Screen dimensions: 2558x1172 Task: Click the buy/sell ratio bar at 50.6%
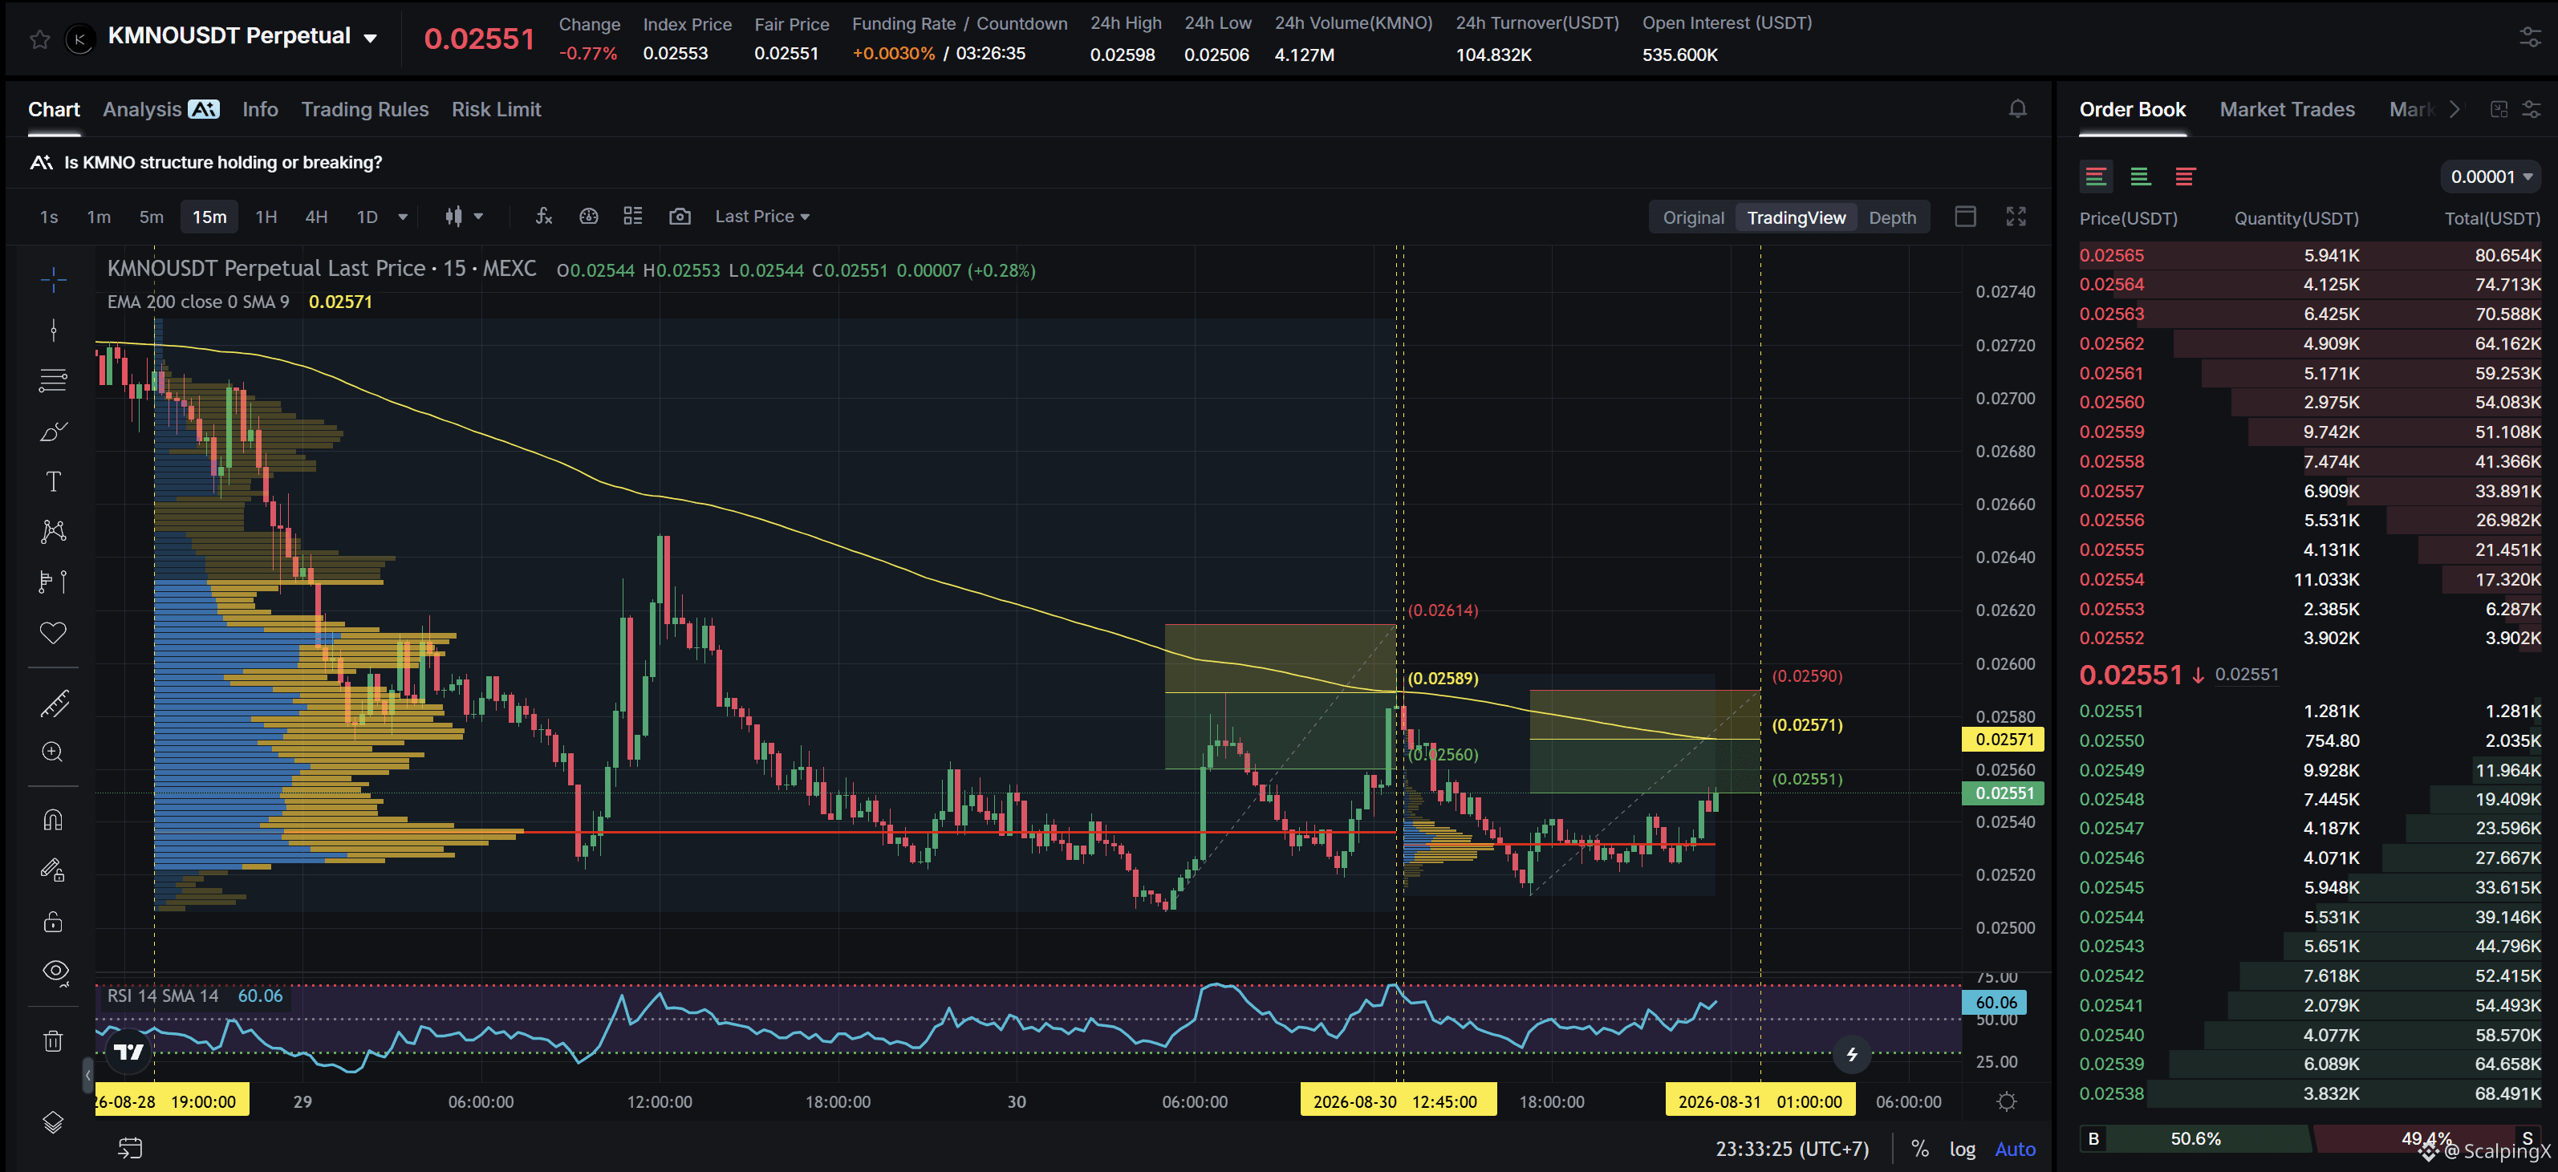2195,1138
